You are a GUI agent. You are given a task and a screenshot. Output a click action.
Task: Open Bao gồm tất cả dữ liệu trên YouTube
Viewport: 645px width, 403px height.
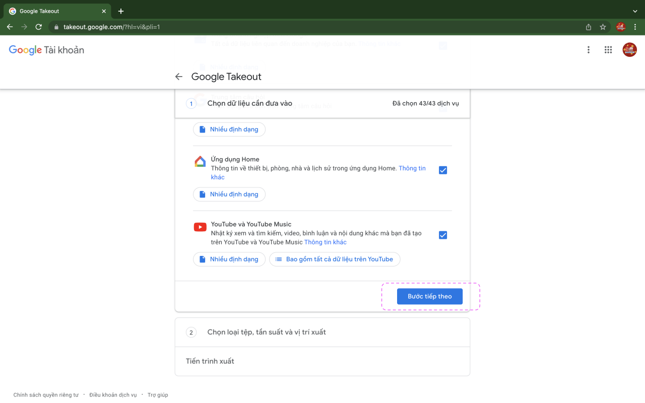pyautogui.click(x=335, y=259)
